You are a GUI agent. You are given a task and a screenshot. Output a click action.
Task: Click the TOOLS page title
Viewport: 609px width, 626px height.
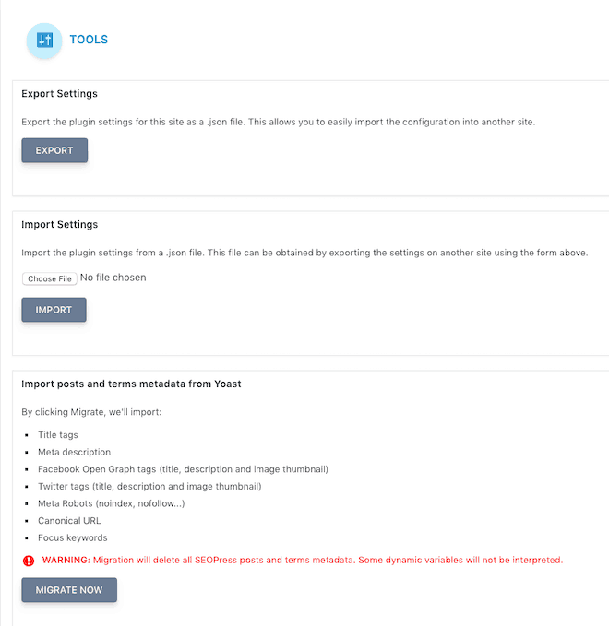tap(89, 40)
